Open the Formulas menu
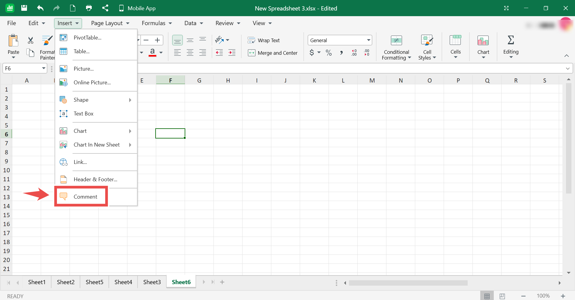 [x=157, y=23]
